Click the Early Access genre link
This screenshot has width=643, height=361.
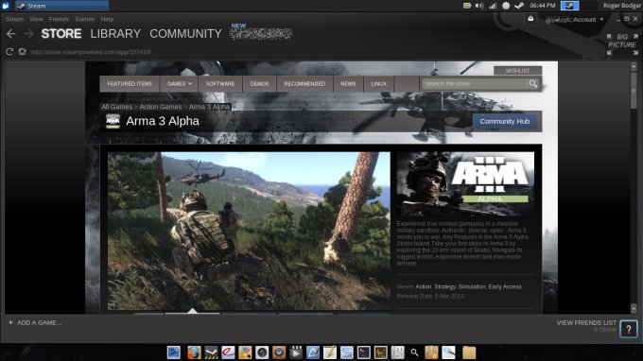click(x=505, y=286)
